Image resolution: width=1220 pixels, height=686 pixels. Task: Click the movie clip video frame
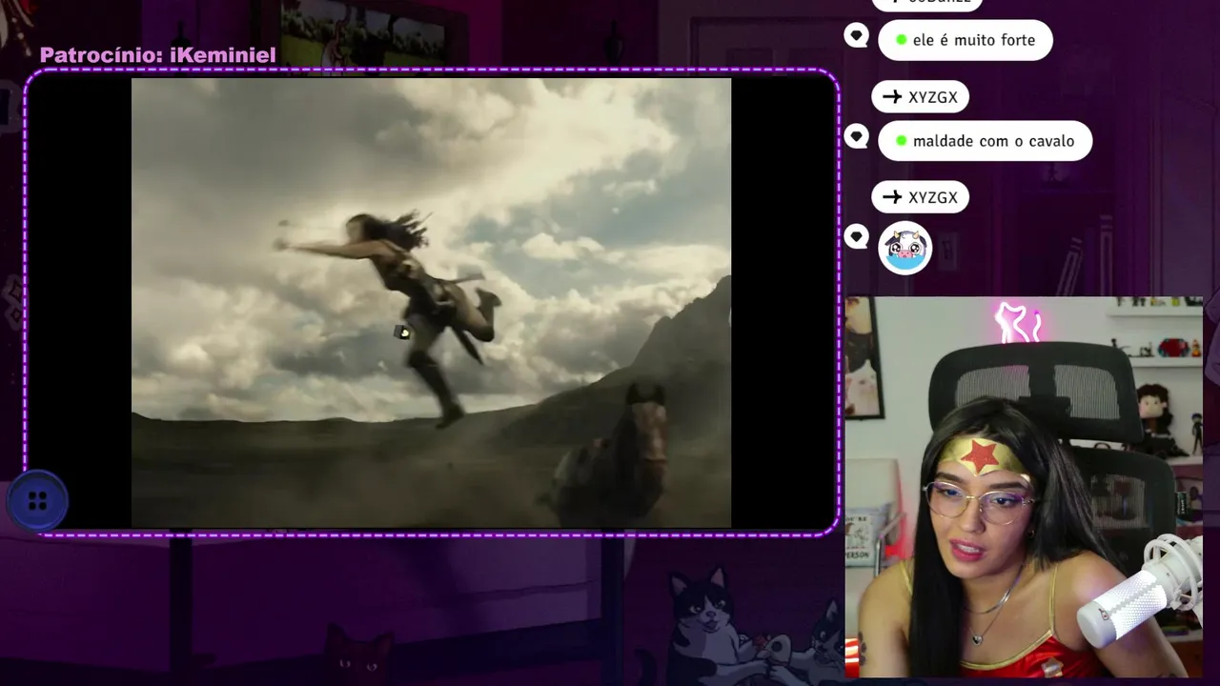tap(431, 302)
